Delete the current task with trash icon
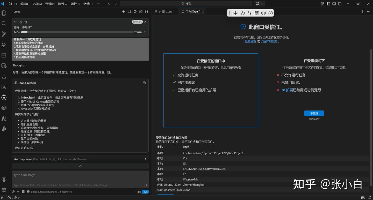373x200 pixels. click(x=26, y=22)
